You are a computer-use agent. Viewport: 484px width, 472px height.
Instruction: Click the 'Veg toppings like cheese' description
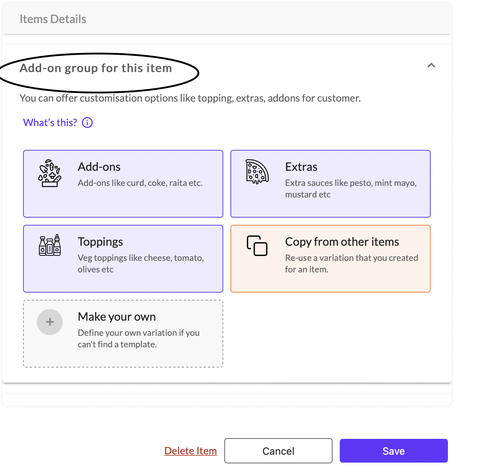[141, 263]
